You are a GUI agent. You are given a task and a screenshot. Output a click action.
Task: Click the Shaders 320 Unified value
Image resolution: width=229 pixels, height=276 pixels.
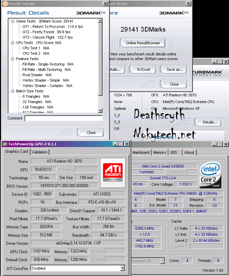49,210
